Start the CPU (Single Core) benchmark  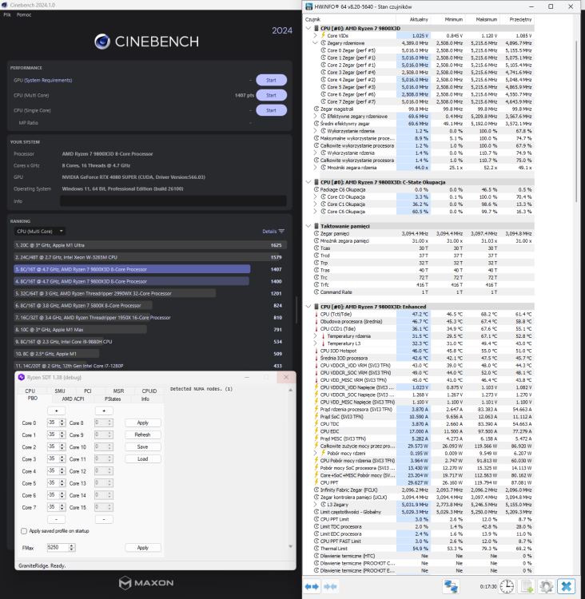(x=270, y=109)
